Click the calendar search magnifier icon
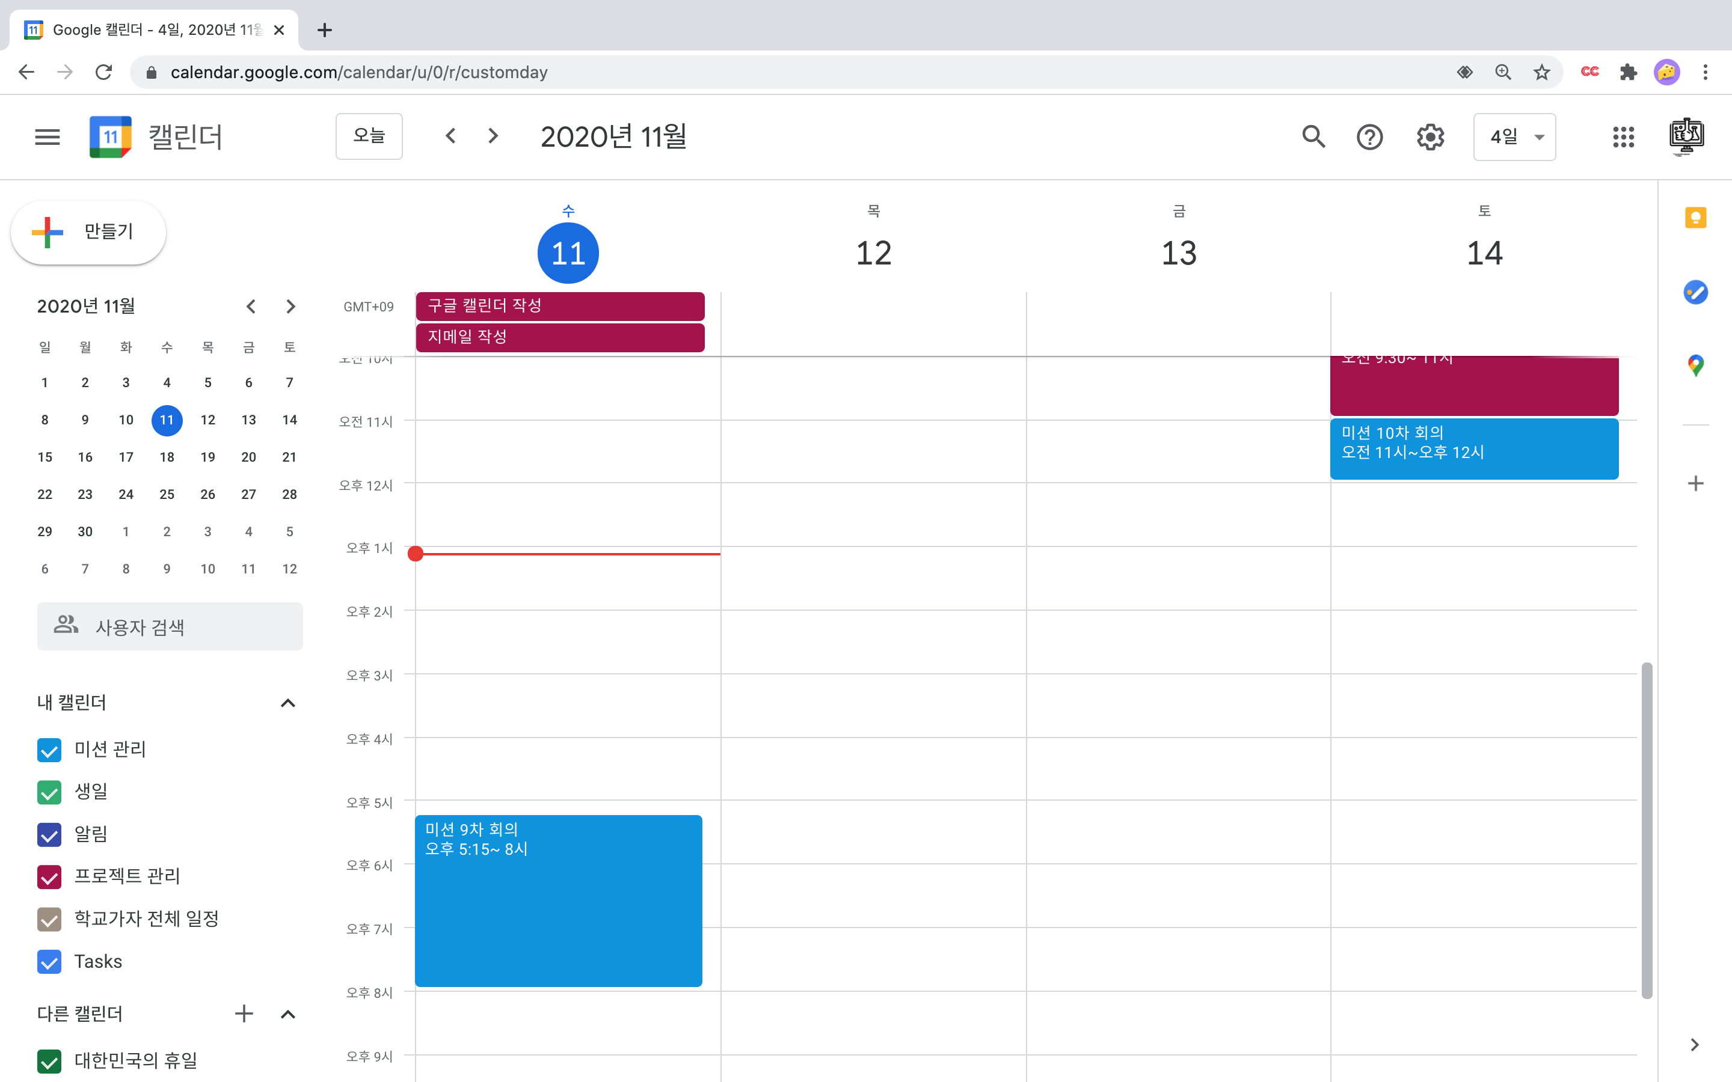 (1313, 136)
